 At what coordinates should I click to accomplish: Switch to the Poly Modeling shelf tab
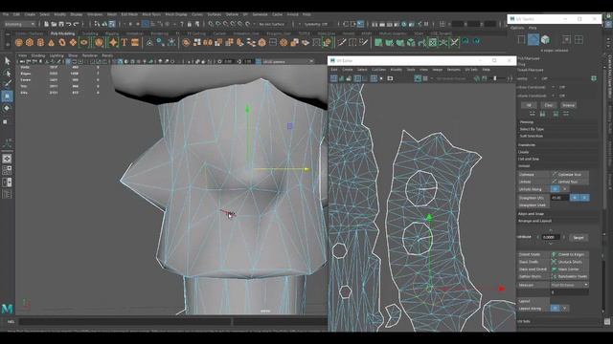coord(62,33)
